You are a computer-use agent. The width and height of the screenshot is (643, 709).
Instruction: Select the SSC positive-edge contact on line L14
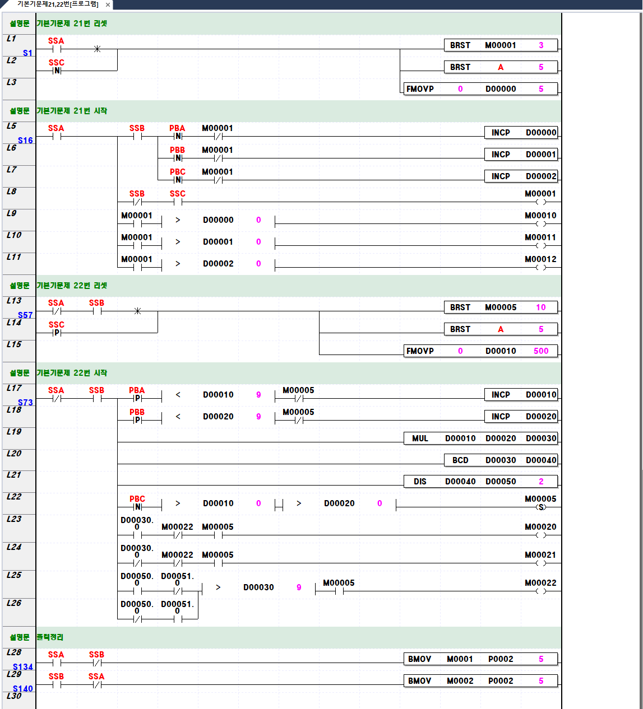click(57, 333)
